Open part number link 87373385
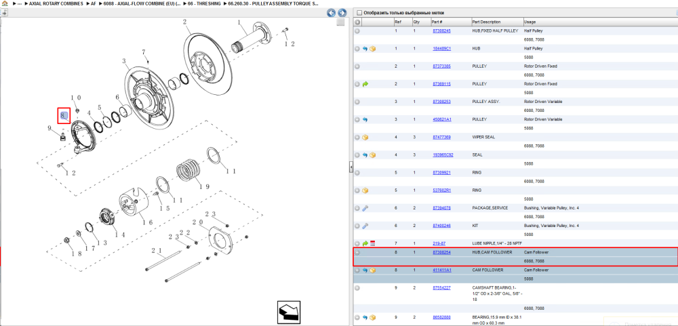The width and height of the screenshot is (678, 326). click(x=441, y=66)
